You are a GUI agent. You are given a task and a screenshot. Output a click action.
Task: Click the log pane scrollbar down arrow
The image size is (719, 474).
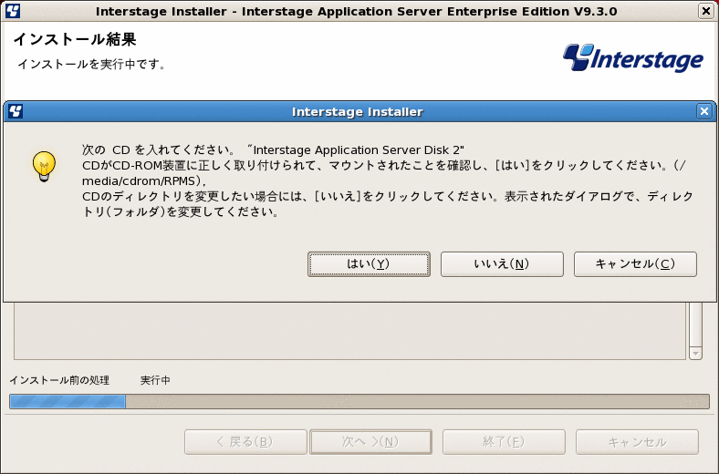coord(695,354)
